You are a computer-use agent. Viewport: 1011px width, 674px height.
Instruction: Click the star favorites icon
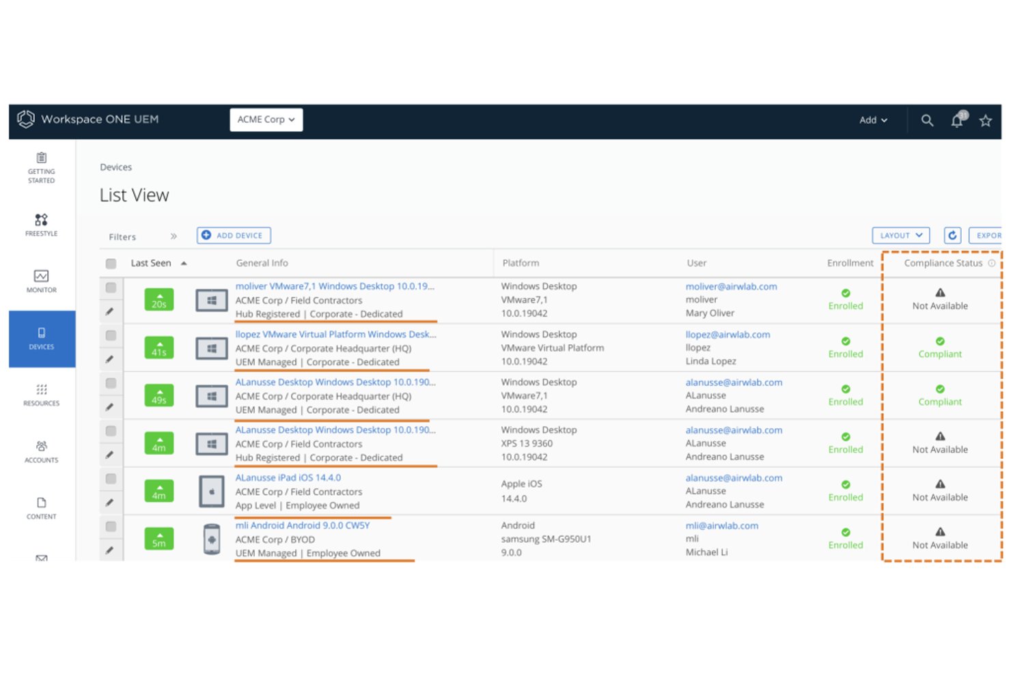coord(985,121)
